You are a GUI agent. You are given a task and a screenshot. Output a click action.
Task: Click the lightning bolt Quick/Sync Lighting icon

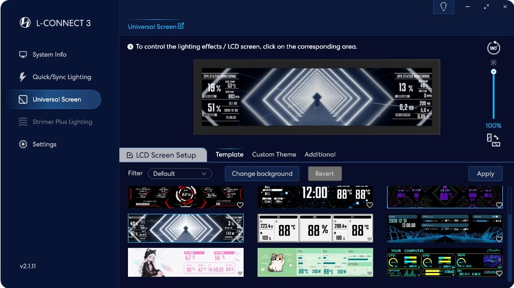click(23, 77)
